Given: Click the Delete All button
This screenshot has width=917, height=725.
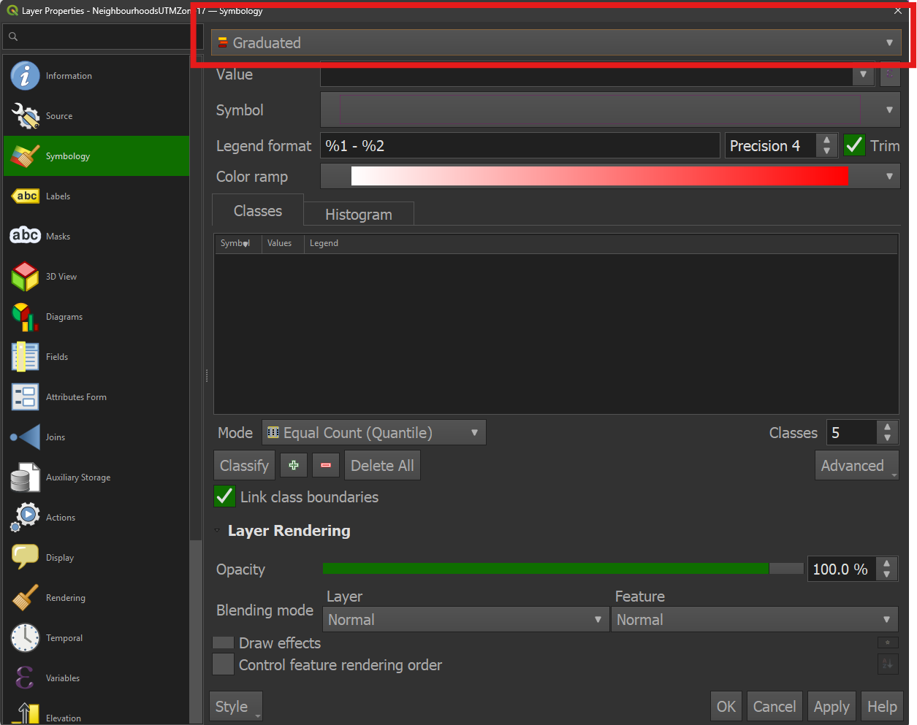Looking at the screenshot, I should click(x=382, y=465).
